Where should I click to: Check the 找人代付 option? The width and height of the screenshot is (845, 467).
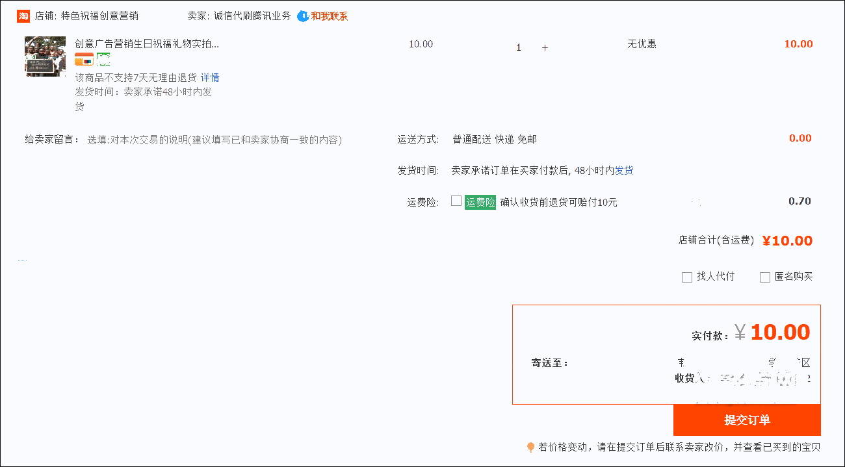pos(687,277)
